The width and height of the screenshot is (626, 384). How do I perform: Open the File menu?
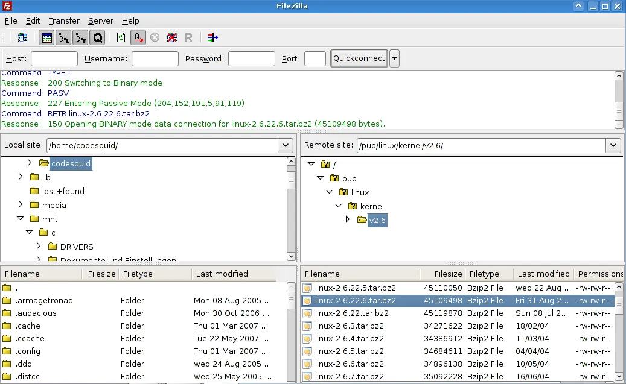coord(11,20)
